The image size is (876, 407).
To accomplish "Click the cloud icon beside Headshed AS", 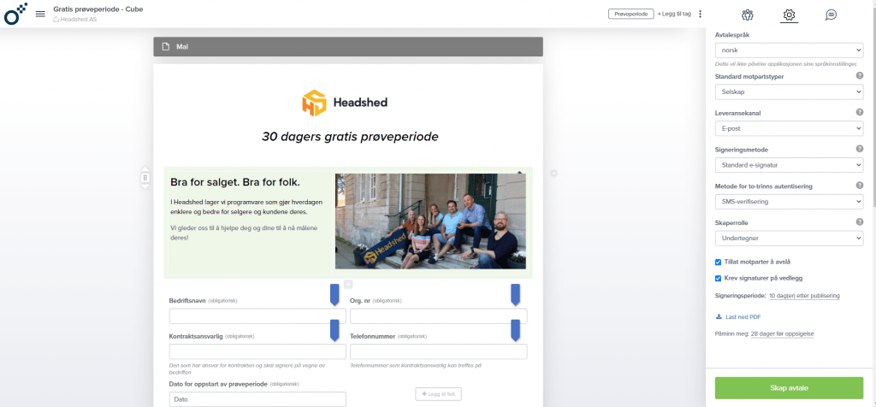I will tap(56, 19).
